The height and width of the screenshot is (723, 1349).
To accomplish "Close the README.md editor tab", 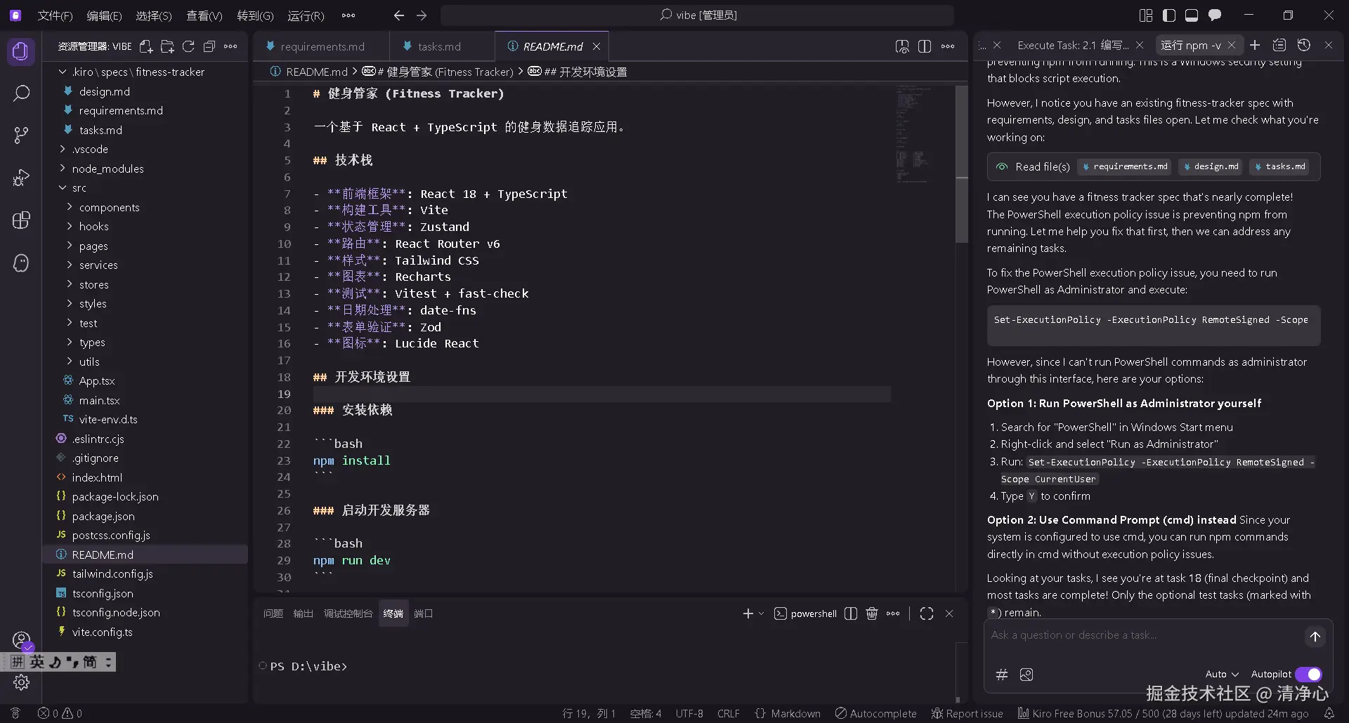I will 597,46.
